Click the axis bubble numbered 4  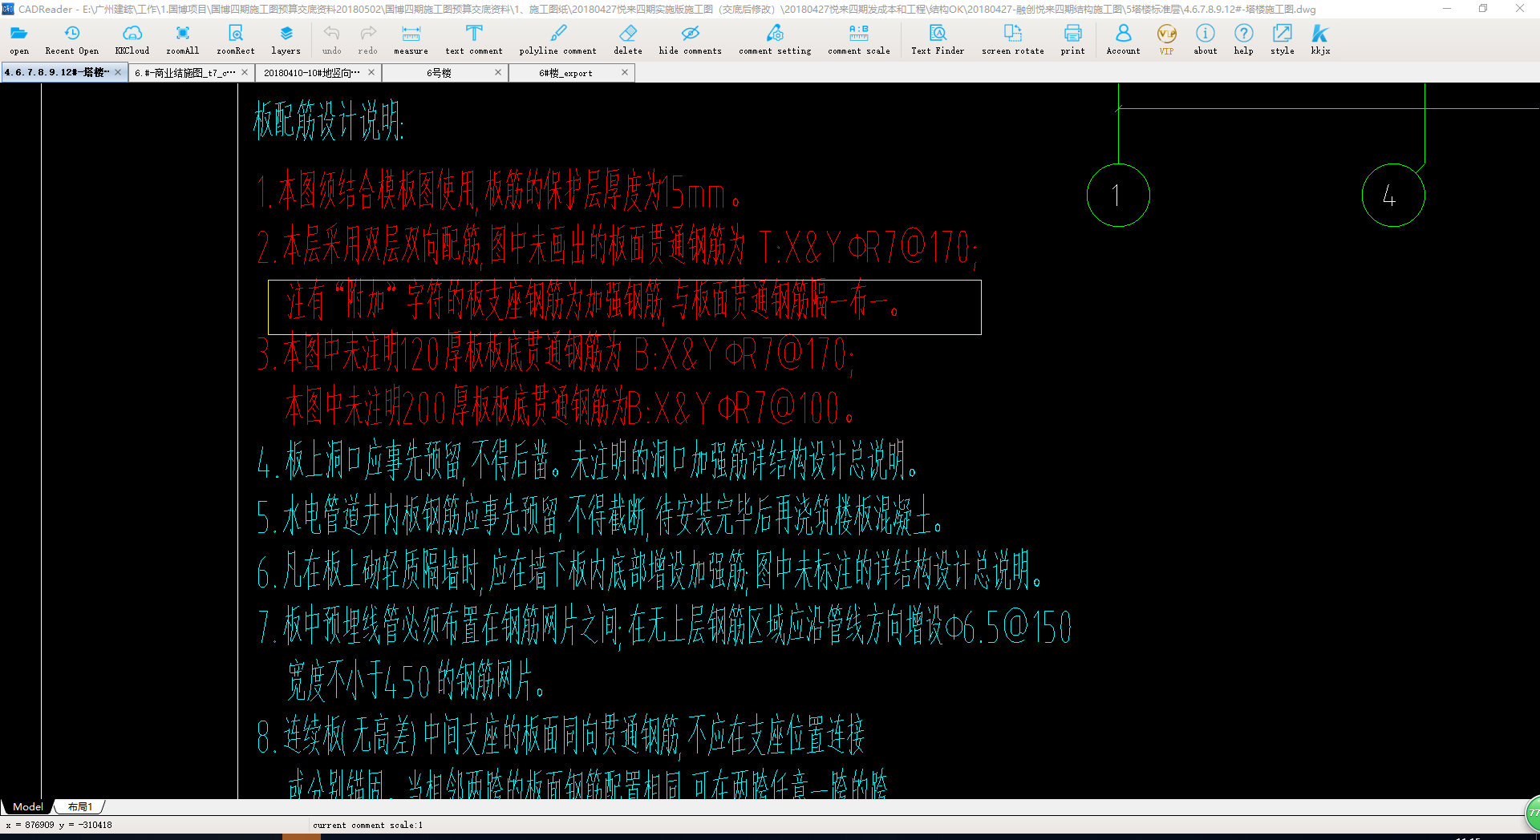pyautogui.click(x=1393, y=195)
